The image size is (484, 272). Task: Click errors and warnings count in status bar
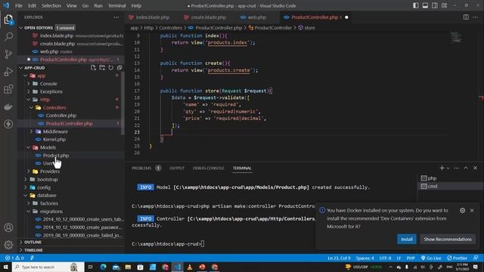14,258
